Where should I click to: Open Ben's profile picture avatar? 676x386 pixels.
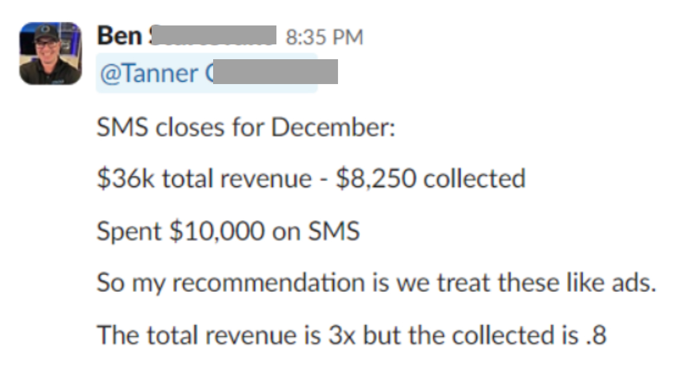click(50, 53)
